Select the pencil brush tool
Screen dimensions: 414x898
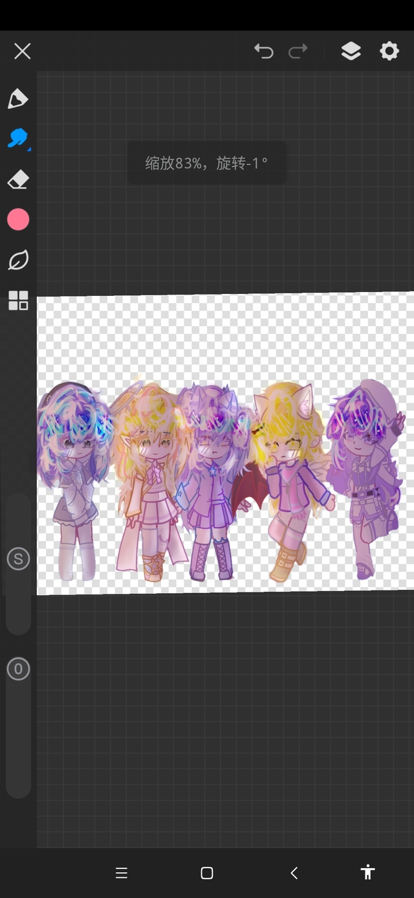click(x=18, y=98)
